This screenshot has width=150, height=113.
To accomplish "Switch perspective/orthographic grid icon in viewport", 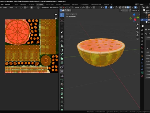I will [137, 35].
